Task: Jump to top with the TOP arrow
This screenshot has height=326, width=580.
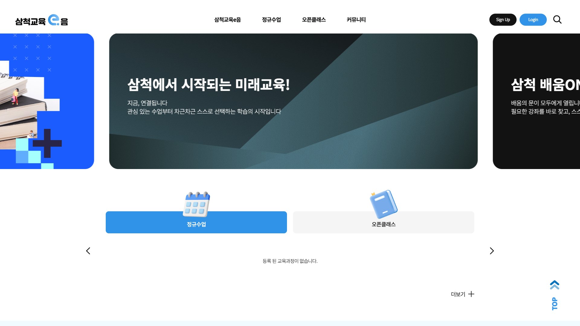Action: [555, 295]
